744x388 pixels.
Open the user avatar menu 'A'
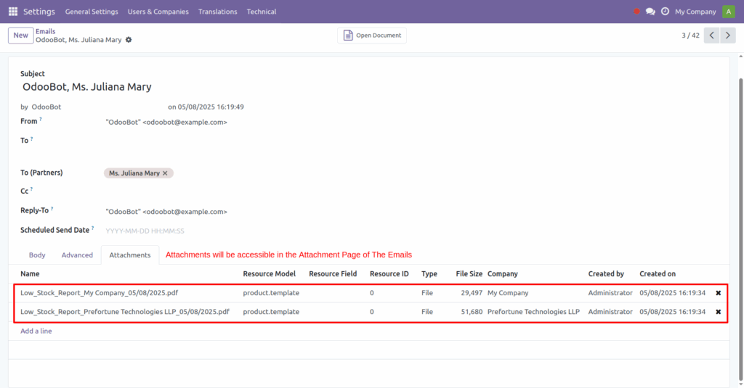pyautogui.click(x=728, y=12)
